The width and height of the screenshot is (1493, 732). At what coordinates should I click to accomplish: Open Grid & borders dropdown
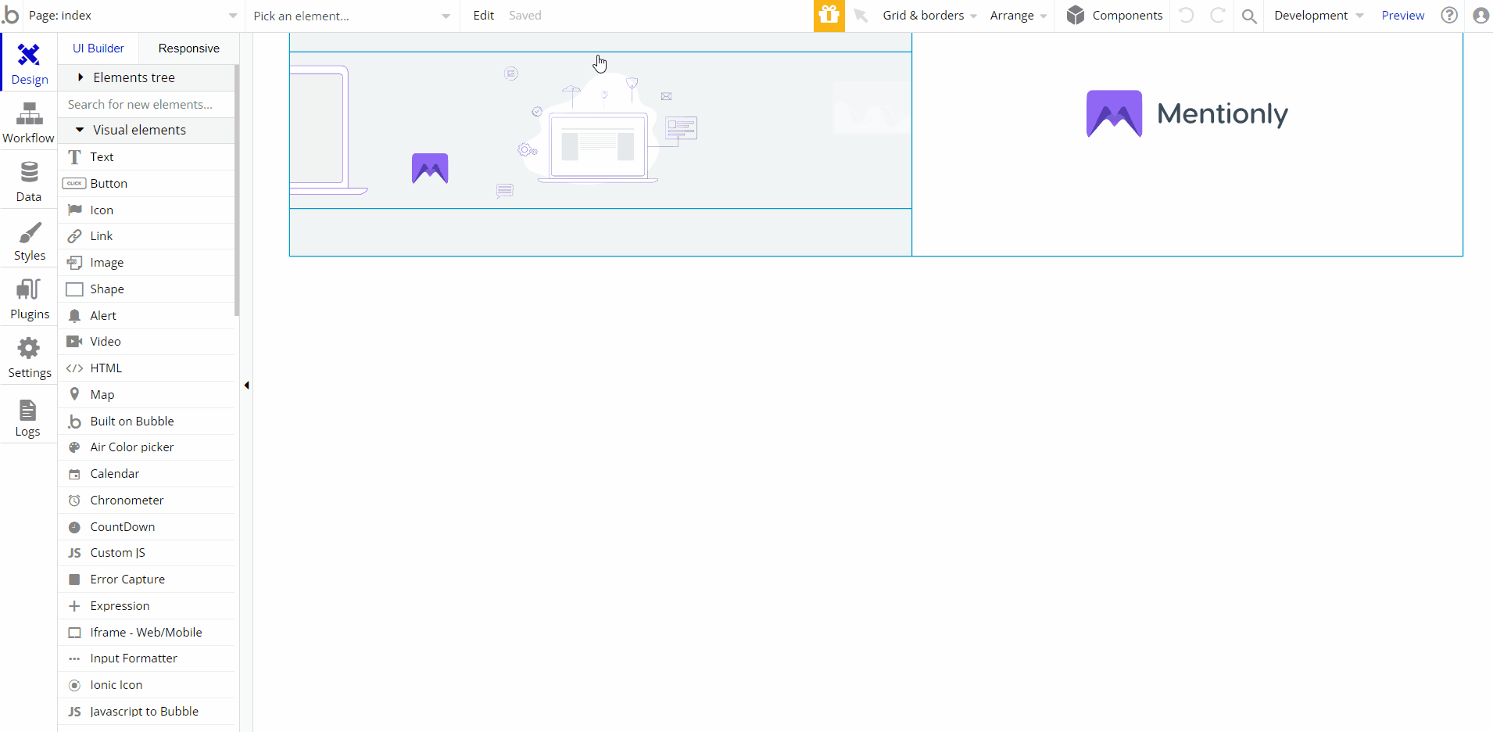[x=929, y=16]
